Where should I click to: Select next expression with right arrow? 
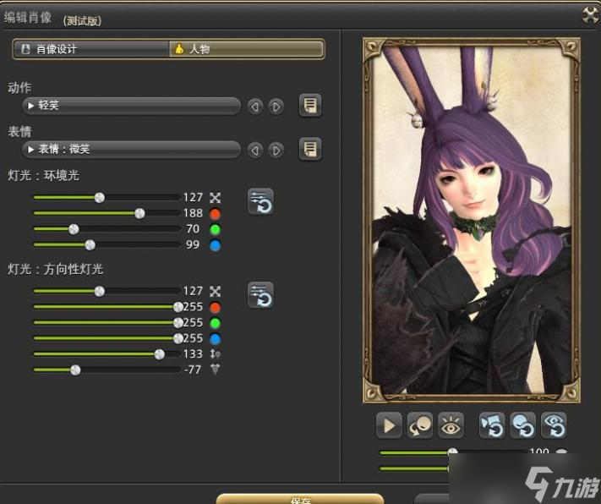pos(276,150)
